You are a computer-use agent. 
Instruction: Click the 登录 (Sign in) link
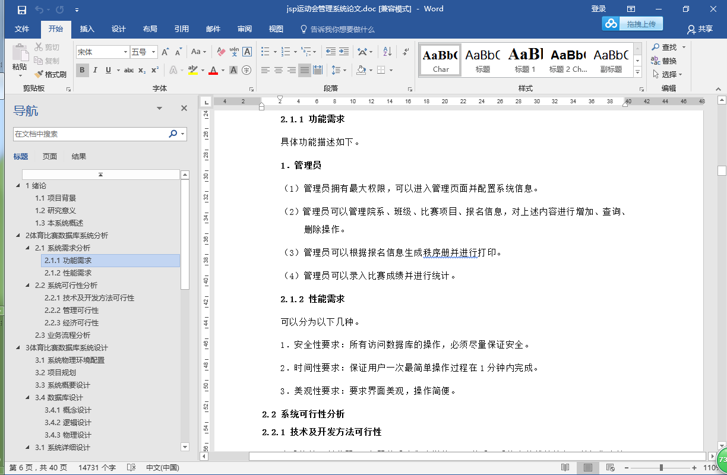pos(599,9)
